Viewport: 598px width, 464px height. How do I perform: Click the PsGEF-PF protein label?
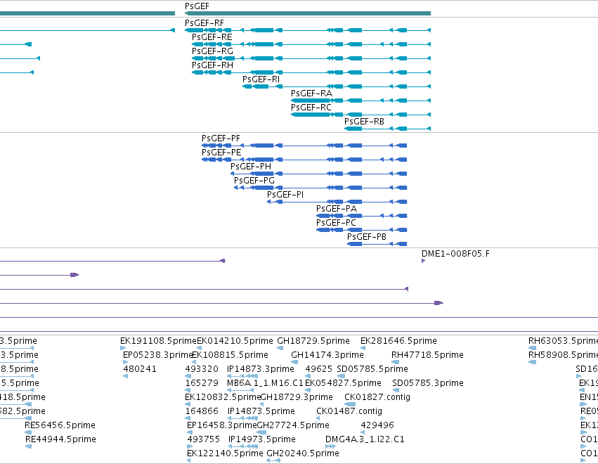pos(221,138)
